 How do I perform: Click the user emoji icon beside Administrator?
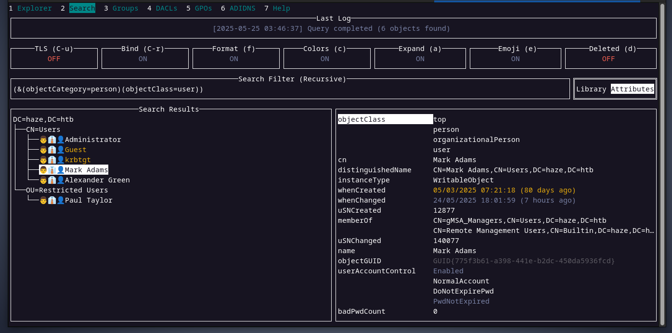click(x=52, y=140)
